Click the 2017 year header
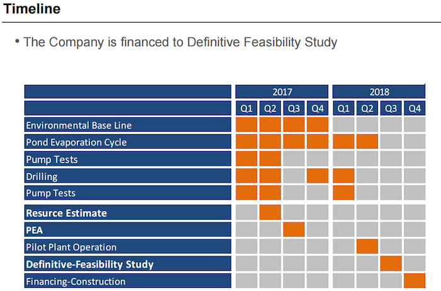Screen dimensions: 441x291 click(282, 92)
